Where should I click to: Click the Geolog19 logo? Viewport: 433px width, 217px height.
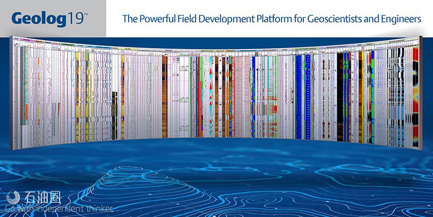50,19
